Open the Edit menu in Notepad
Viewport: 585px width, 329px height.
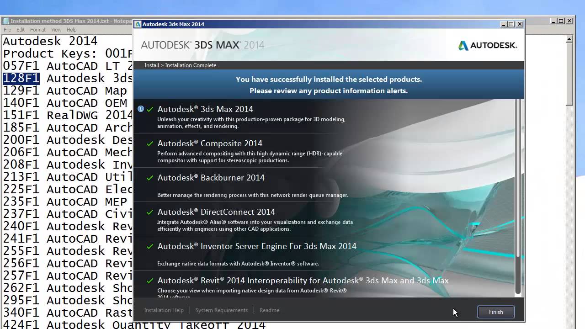click(21, 30)
